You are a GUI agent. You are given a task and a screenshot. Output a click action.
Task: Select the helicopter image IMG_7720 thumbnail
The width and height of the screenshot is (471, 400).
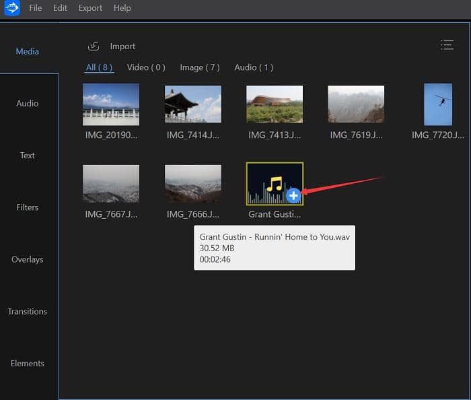tap(438, 104)
